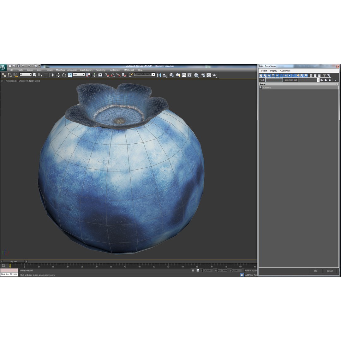This screenshot has width=341, height=341.
Task: Click the Redo arrow in quick access bar
Action: coord(29,66)
